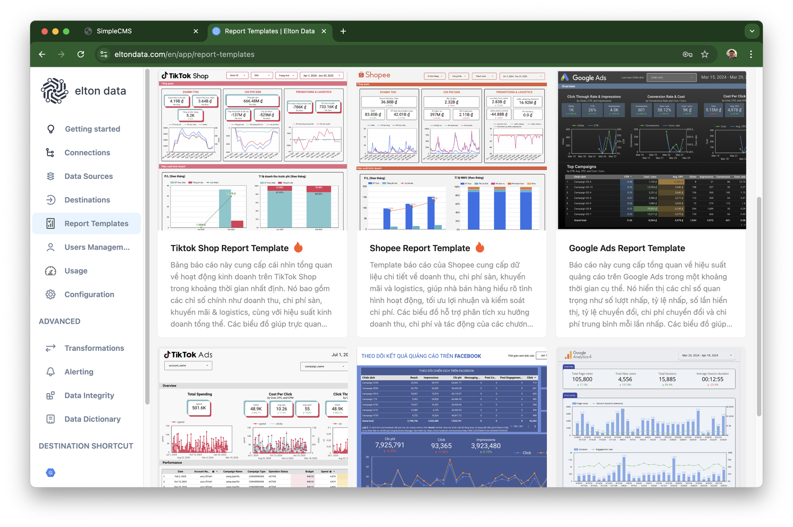Screen dimensions: 793x527
Task: Click the Users Management person icon
Action: (50, 247)
